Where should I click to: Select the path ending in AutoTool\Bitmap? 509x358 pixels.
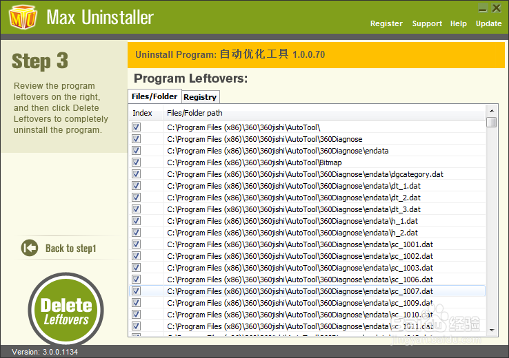coord(254,162)
